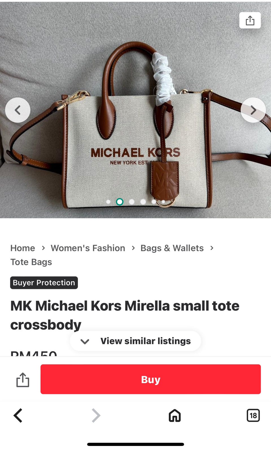The image size is (271, 451).
Task: Tap the red Buy button
Action: click(x=150, y=379)
